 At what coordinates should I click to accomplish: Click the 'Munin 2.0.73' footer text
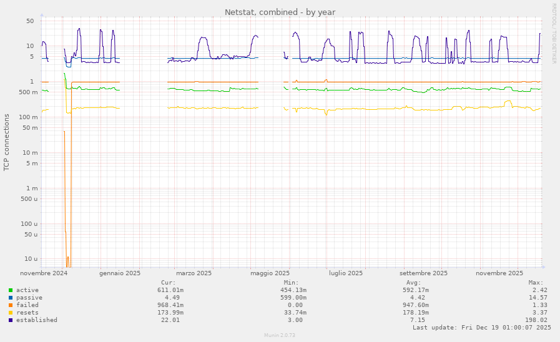[x=280, y=335]
